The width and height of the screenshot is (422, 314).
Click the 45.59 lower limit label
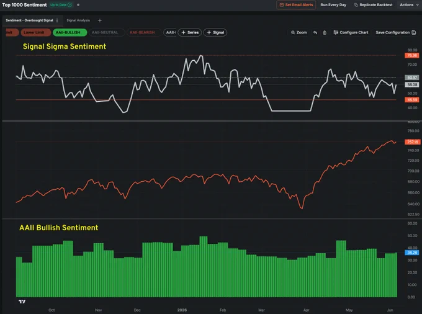tap(412, 100)
